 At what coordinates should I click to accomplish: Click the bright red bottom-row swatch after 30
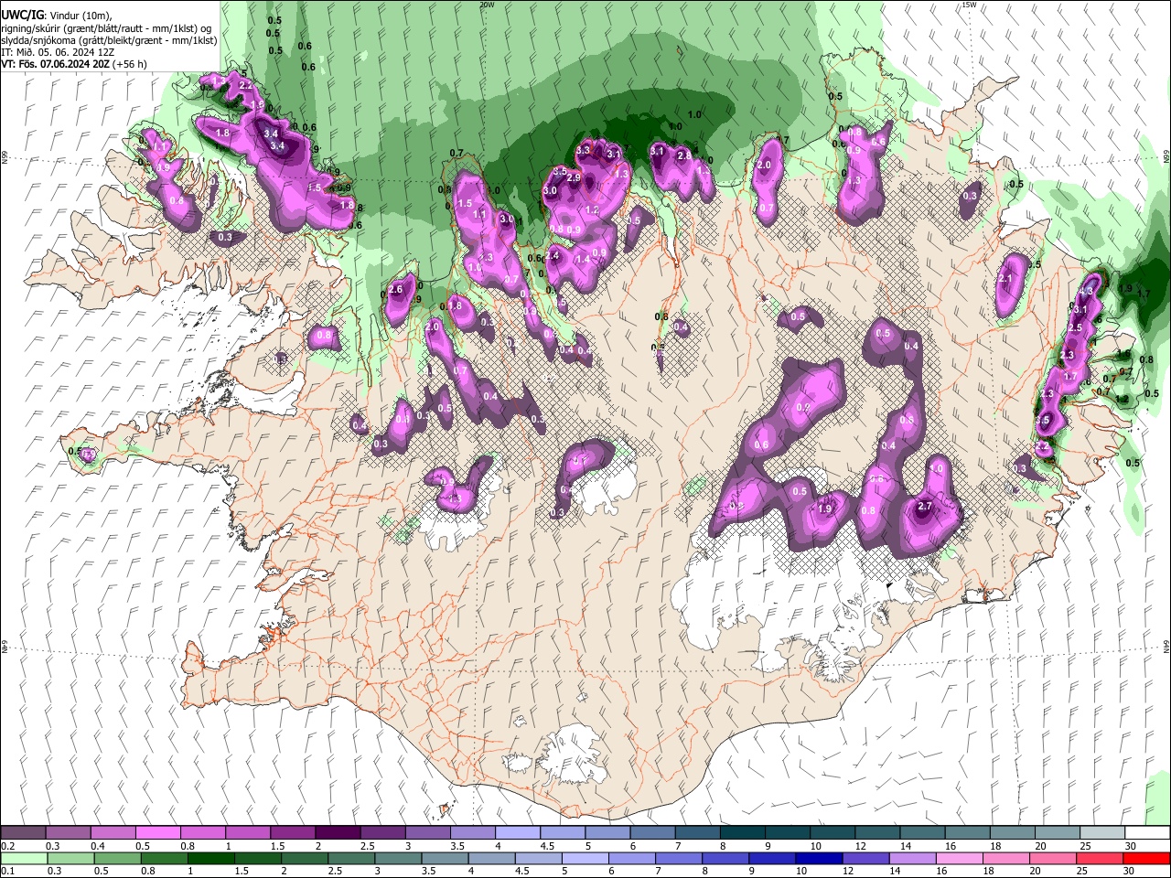(x=1147, y=858)
